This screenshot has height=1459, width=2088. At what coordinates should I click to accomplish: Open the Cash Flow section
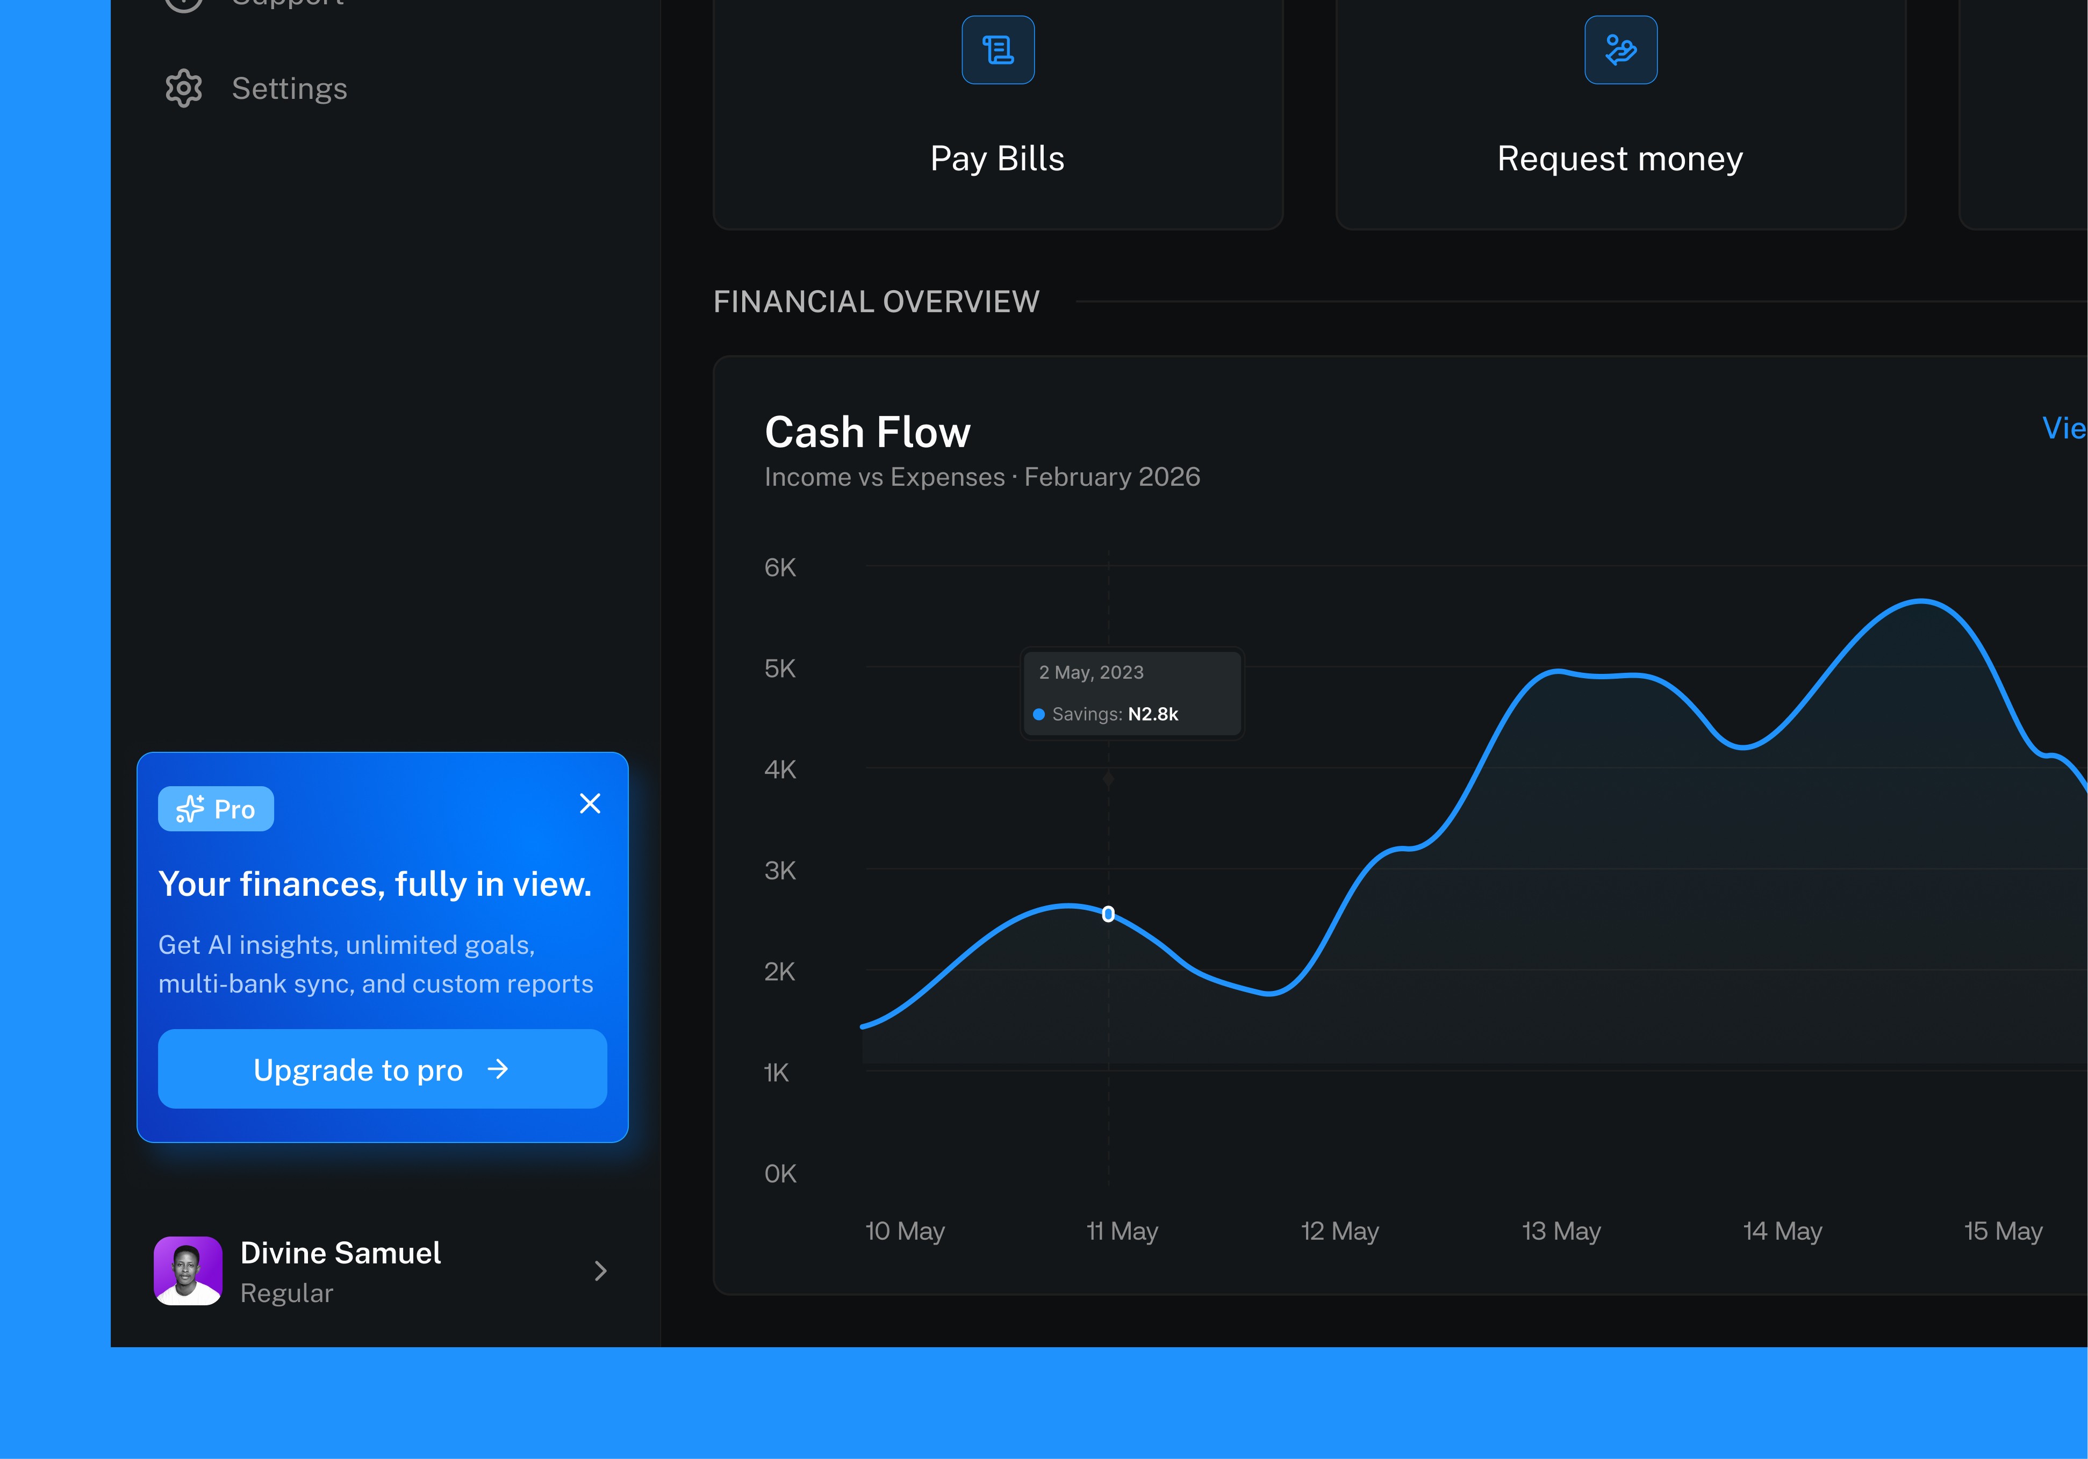click(867, 432)
